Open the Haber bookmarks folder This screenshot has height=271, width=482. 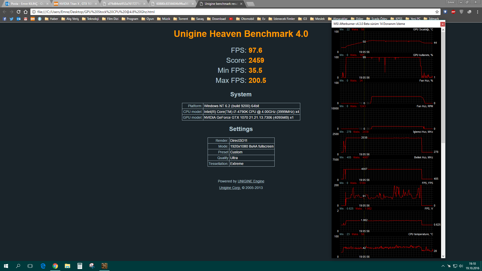[51, 19]
